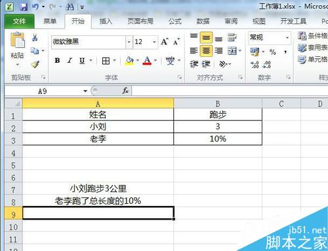Switch to the 页面布局 Page Layout tab
This screenshot has height=251, width=328.
(x=140, y=21)
